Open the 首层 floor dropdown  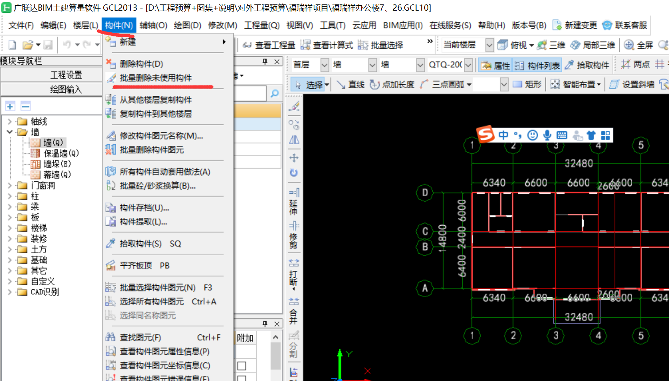pos(325,65)
